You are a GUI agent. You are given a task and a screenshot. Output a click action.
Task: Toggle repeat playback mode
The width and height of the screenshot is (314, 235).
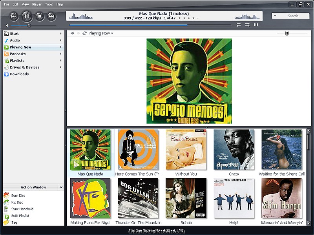pyautogui.click(x=239, y=25)
